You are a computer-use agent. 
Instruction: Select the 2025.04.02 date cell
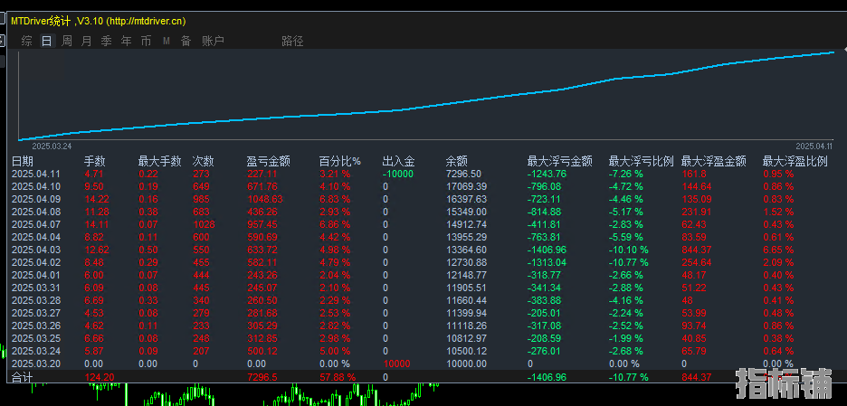click(35, 262)
